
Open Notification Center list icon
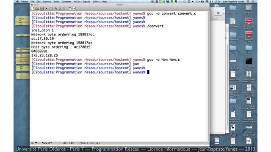(x=253, y=2)
